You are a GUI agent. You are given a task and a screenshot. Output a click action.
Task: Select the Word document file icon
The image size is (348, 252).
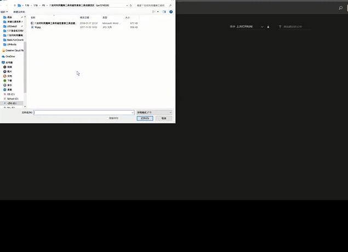click(32, 23)
